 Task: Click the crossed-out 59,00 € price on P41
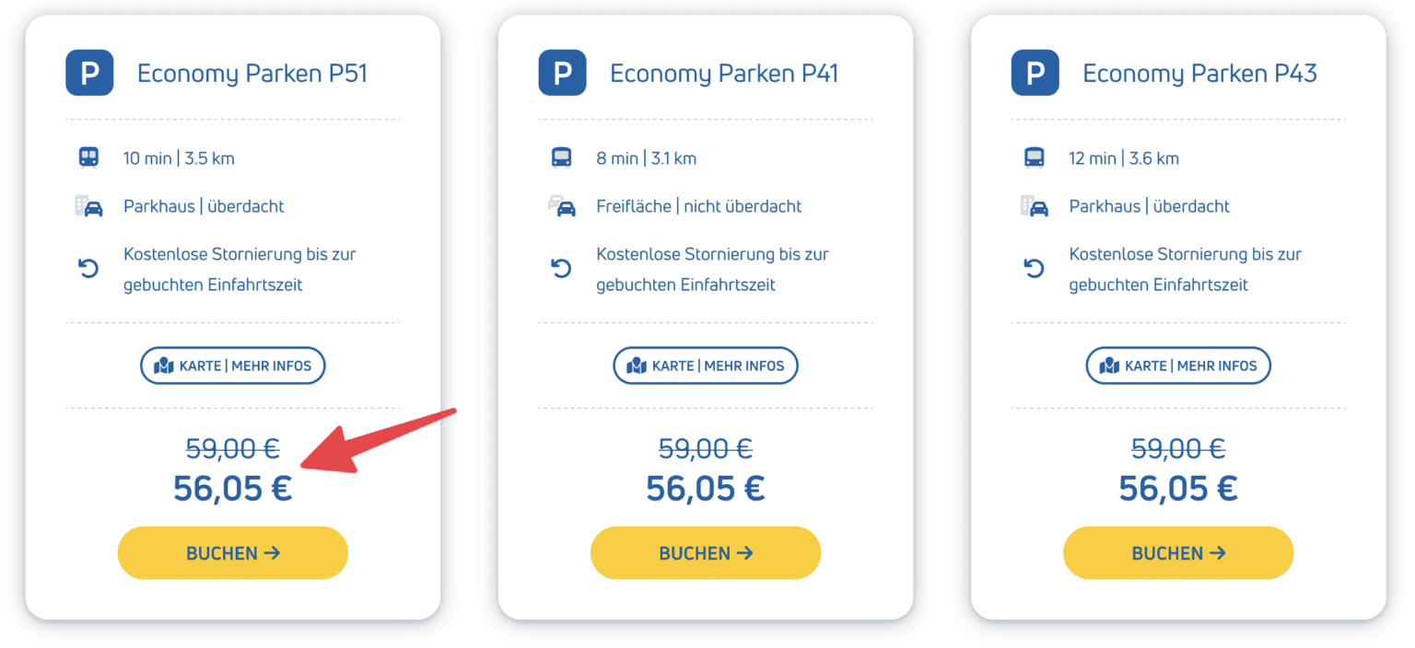click(705, 448)
